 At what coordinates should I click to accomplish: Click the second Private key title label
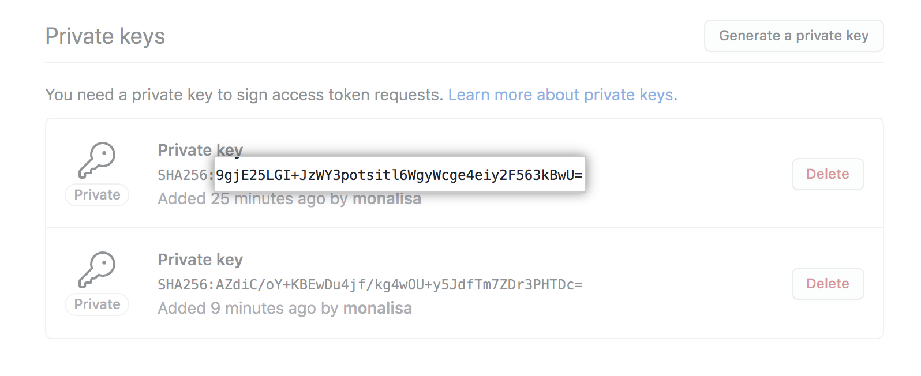click(x=200, y=260)
